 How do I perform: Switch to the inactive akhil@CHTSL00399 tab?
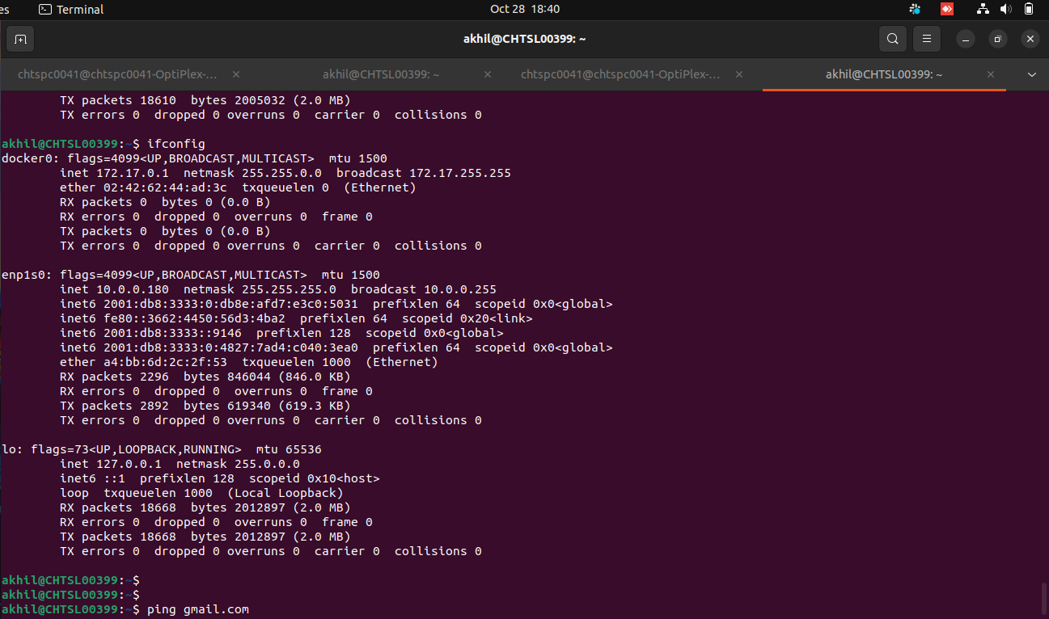pos(380,74)
